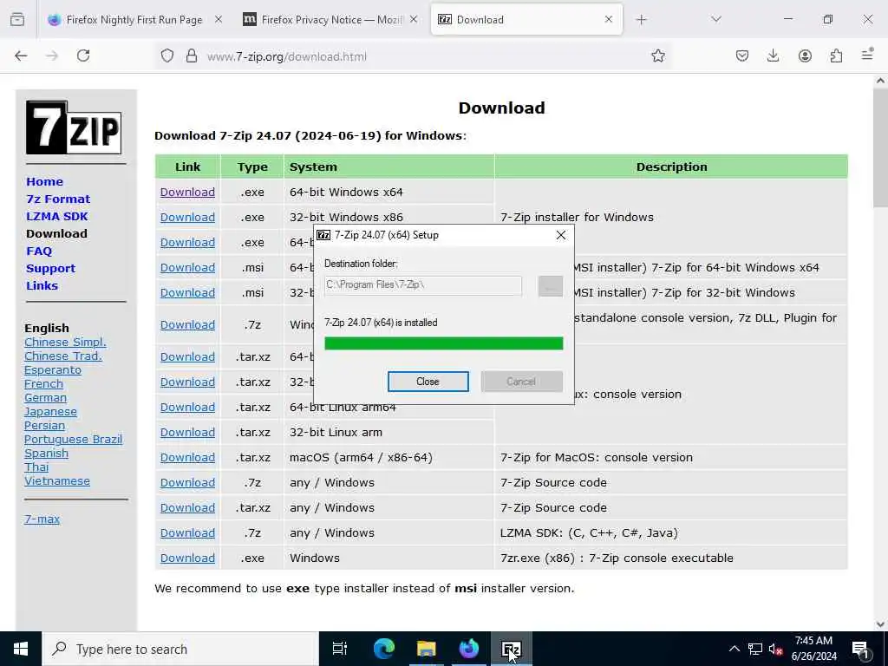The image size is (888, 666).
Task: Download the LZMA SDK .7z
Action: coord(187,533)
